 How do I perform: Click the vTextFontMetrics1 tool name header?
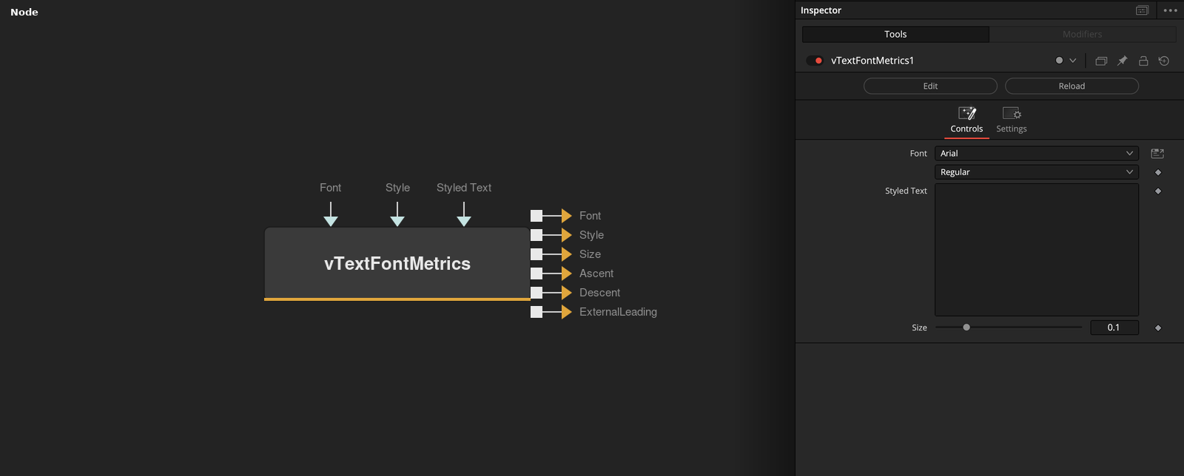pyautogui.click(x=872, y=61)
